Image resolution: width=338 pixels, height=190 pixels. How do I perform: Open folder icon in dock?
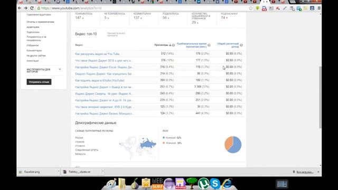point(122,184)
